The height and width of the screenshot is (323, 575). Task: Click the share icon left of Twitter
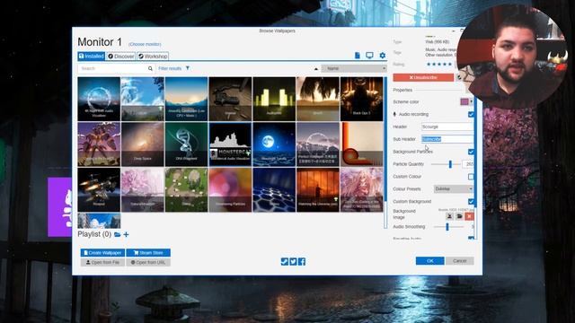(x=284, y=261)
